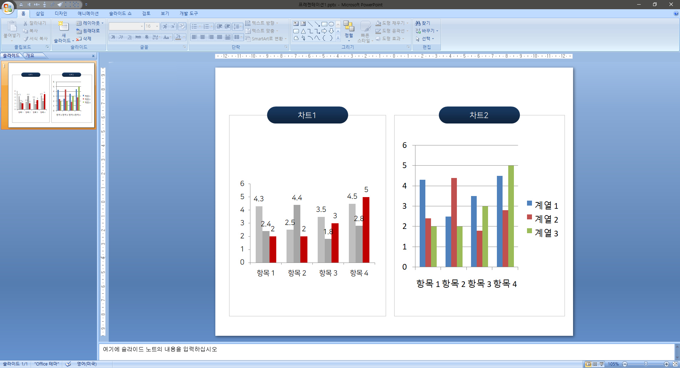Start slide show from status bar
This screenshot has height=368, width=680.
pyautogui.click(x=602, y=364)
